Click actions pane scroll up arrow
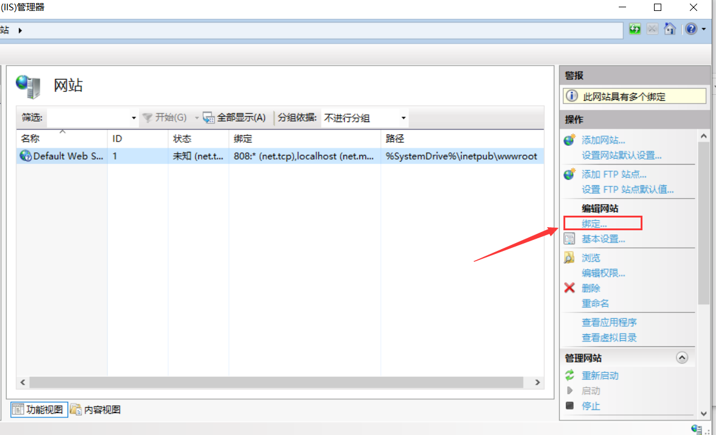Screen dimensions: 716x435 (x=704, y=136)
